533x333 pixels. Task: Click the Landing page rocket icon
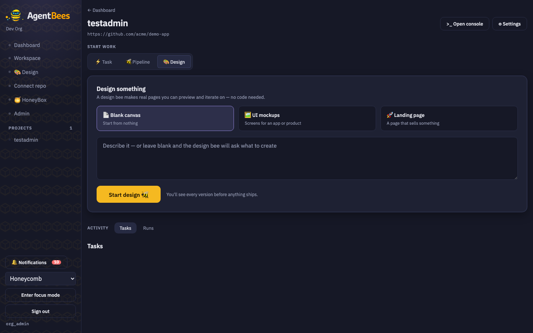click(x=390, y=115)
